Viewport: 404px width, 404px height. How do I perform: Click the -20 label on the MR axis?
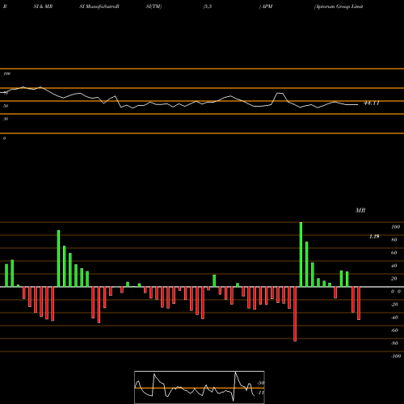[x=394, y=305]
